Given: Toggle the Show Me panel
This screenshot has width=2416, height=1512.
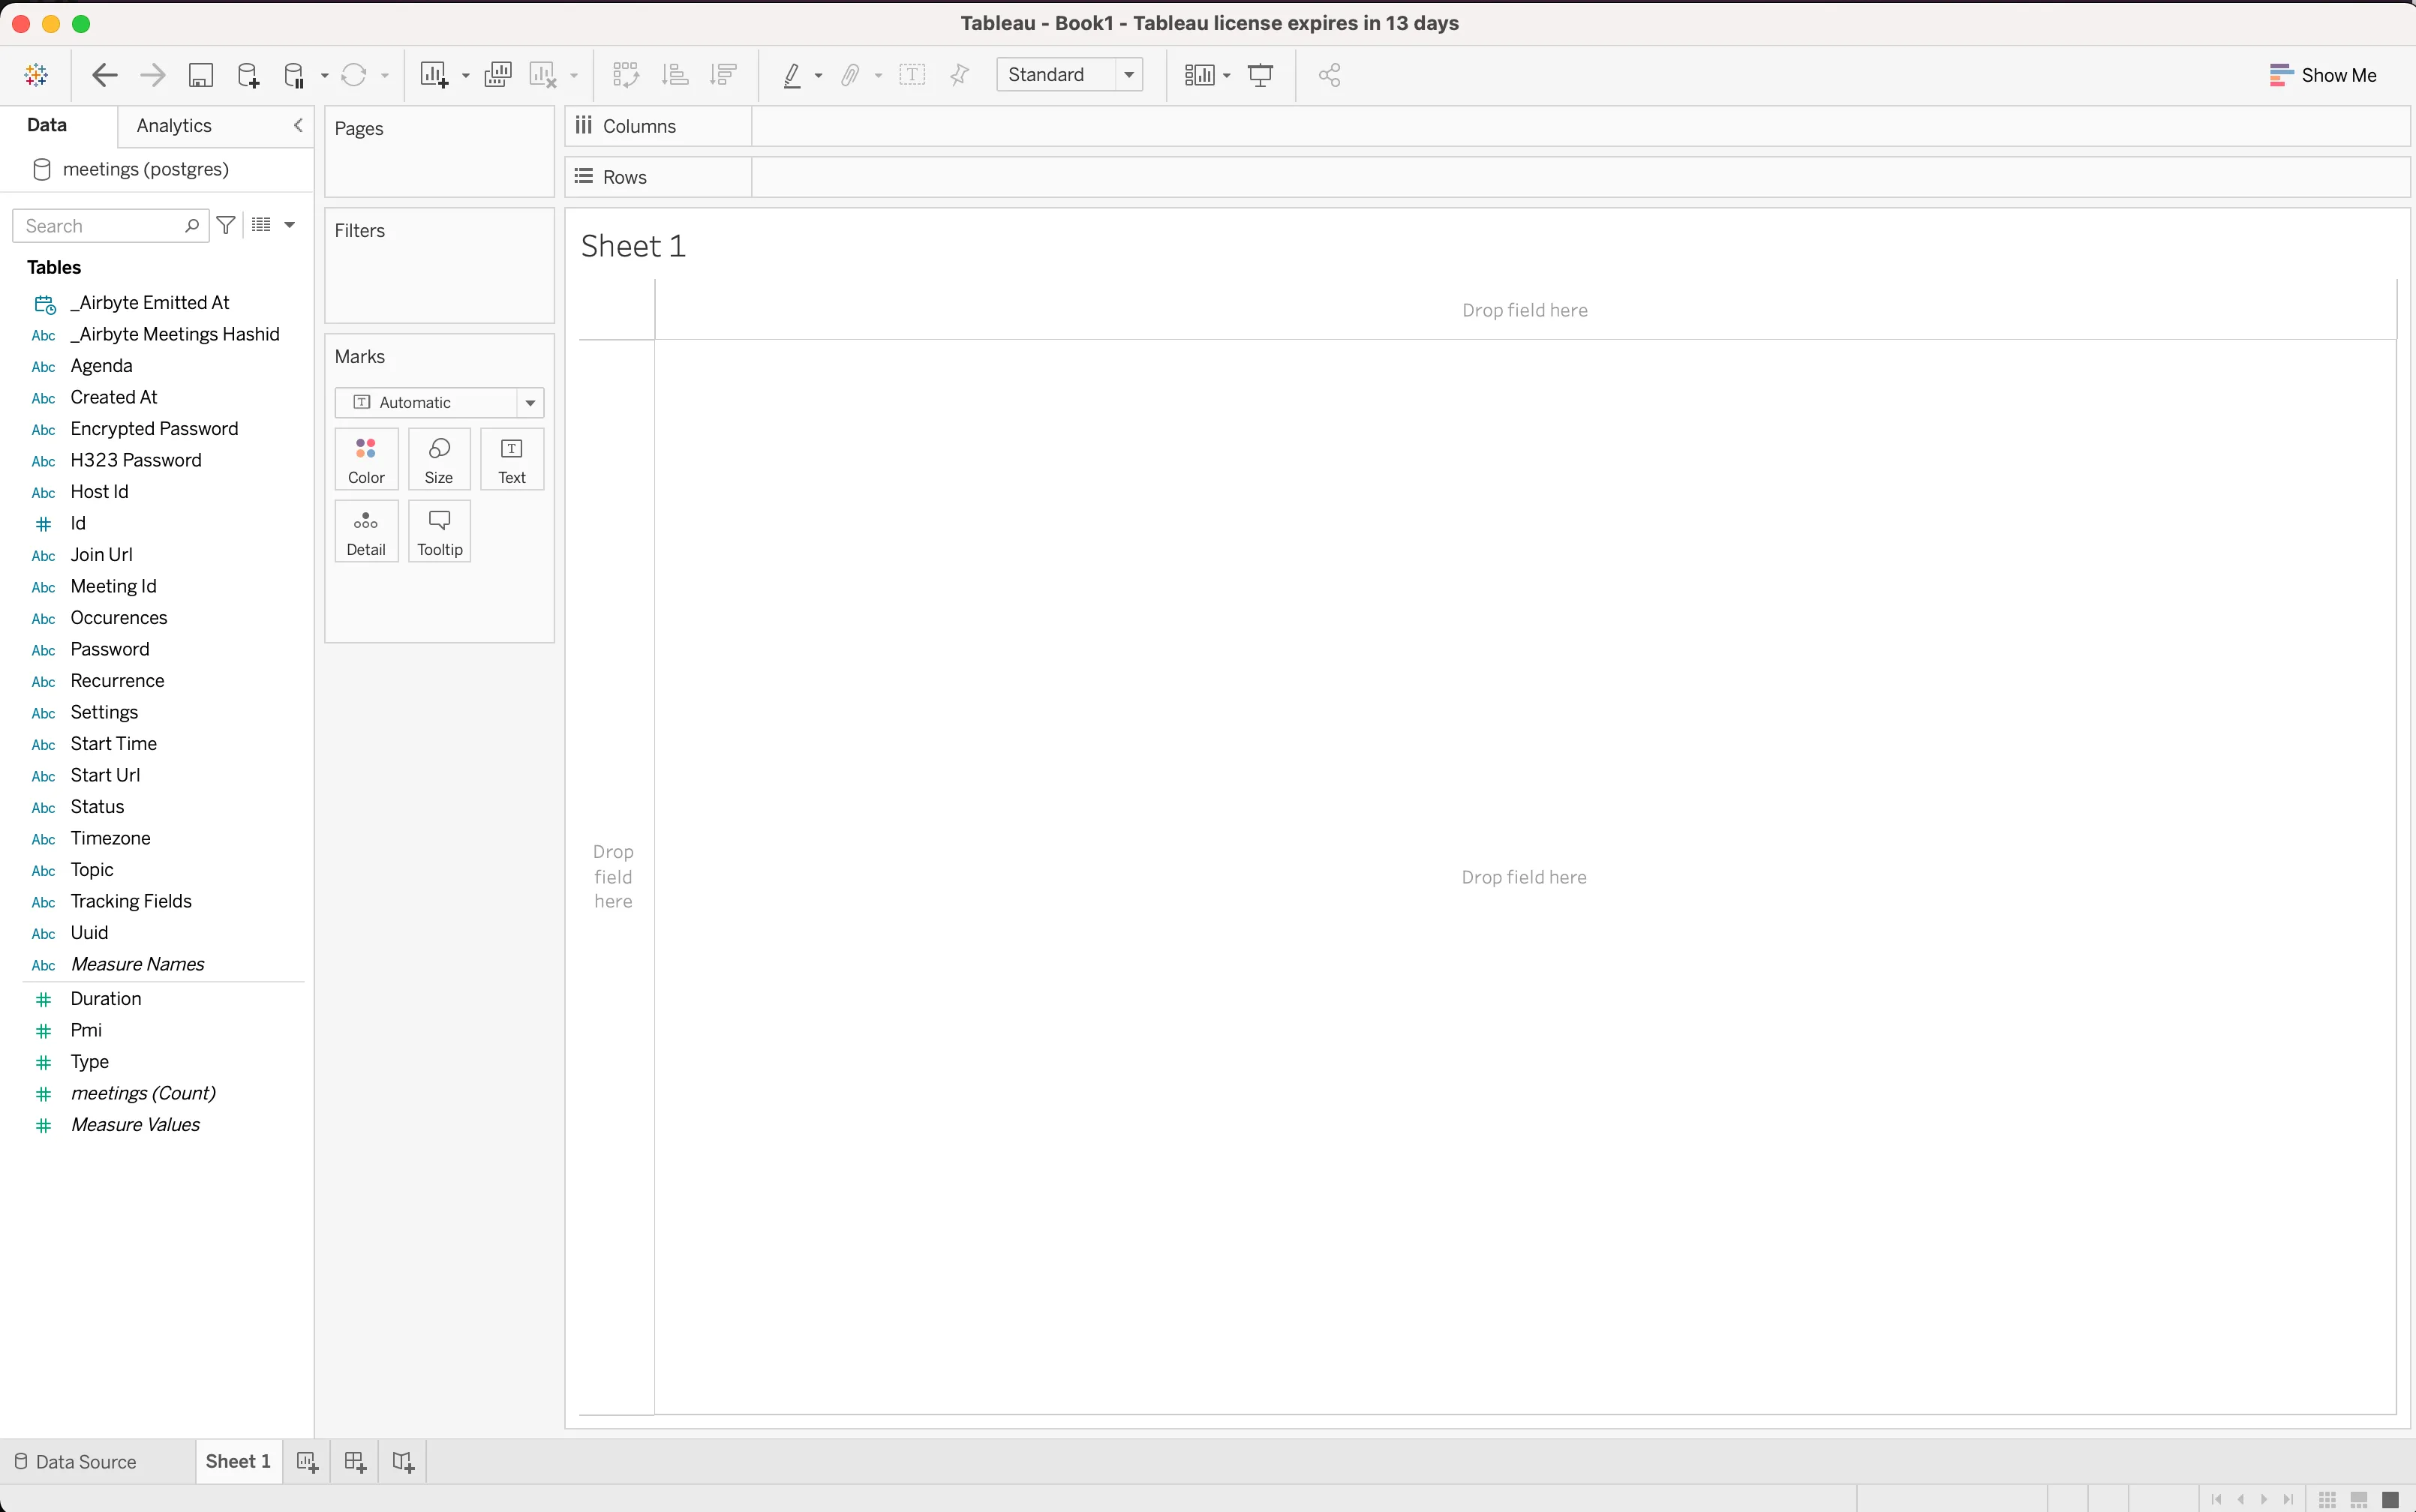Looking at the screenshot, I should point(2322,75).
